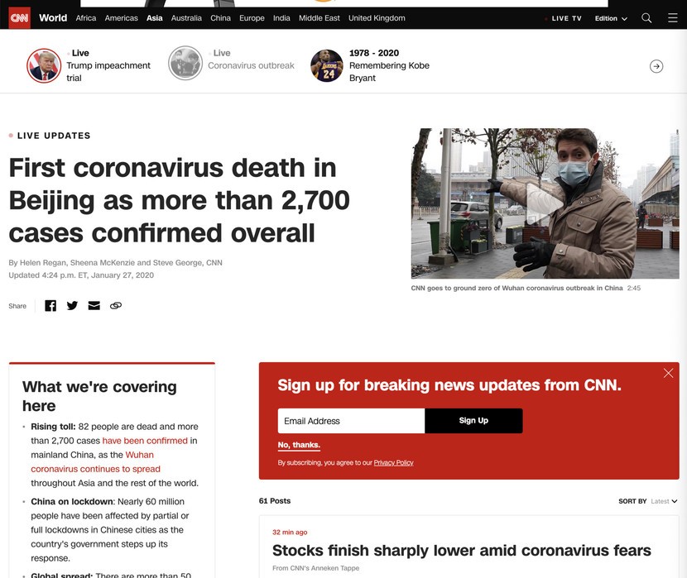
Task: Click the CNN logo icon
Action: point(20,18)
